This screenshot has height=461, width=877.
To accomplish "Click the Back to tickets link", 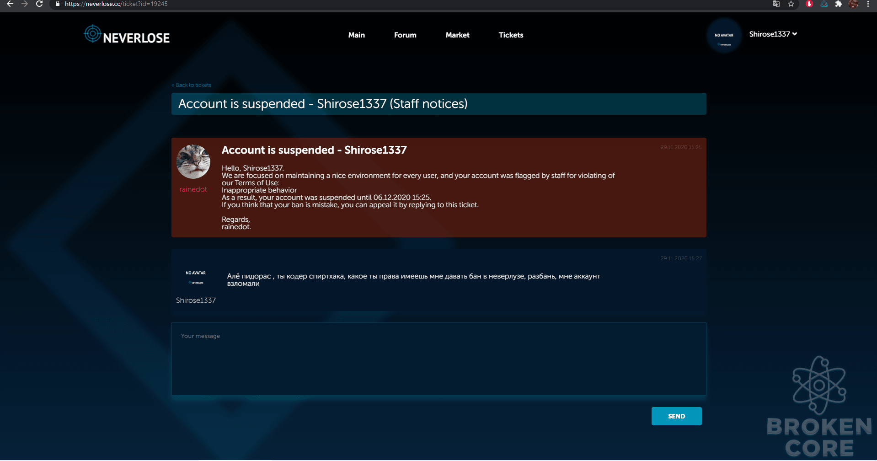I will tap(192, 85).
